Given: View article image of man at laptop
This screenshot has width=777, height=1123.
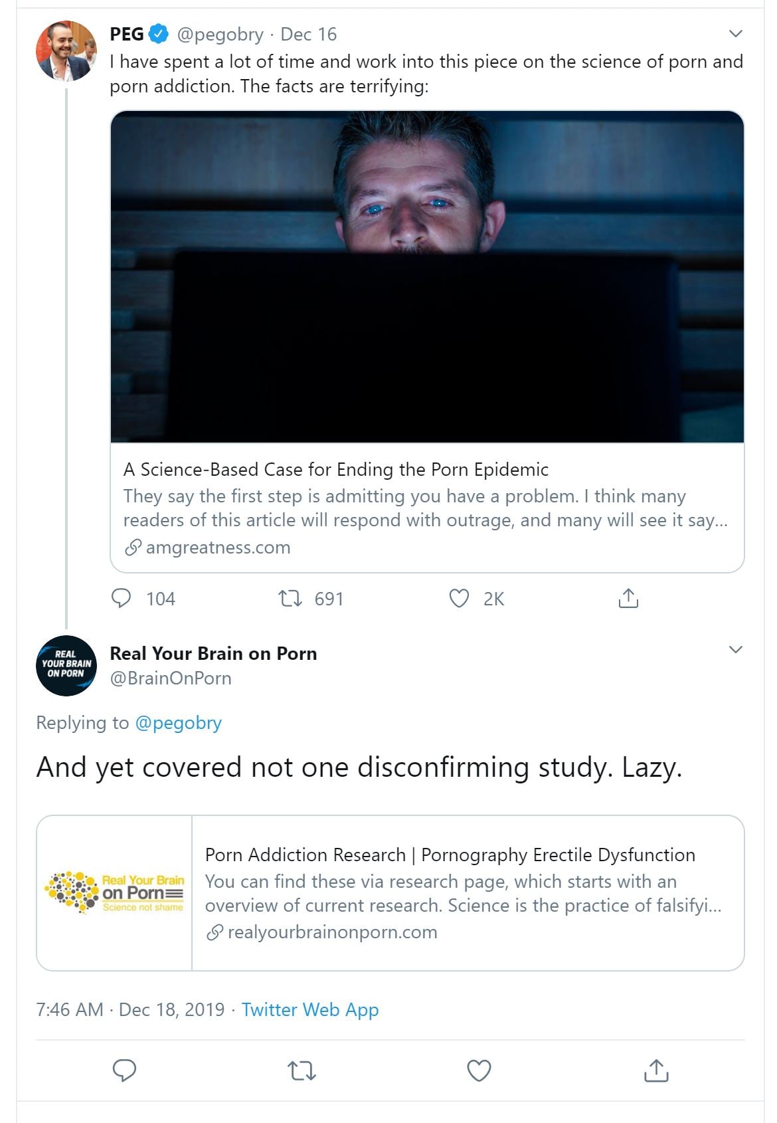Looking at the screenshot, I should 426,276.
